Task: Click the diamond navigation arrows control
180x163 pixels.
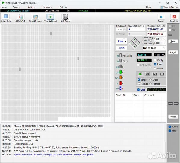Action: click(x=135, y=43)
